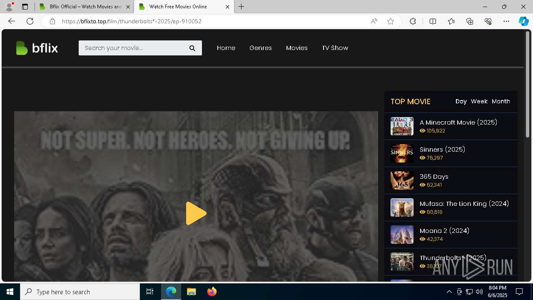Image resolution: width=533 pixels, height=300 pixels.
Task: Click the bflix logo
Action: click(37, 48)
